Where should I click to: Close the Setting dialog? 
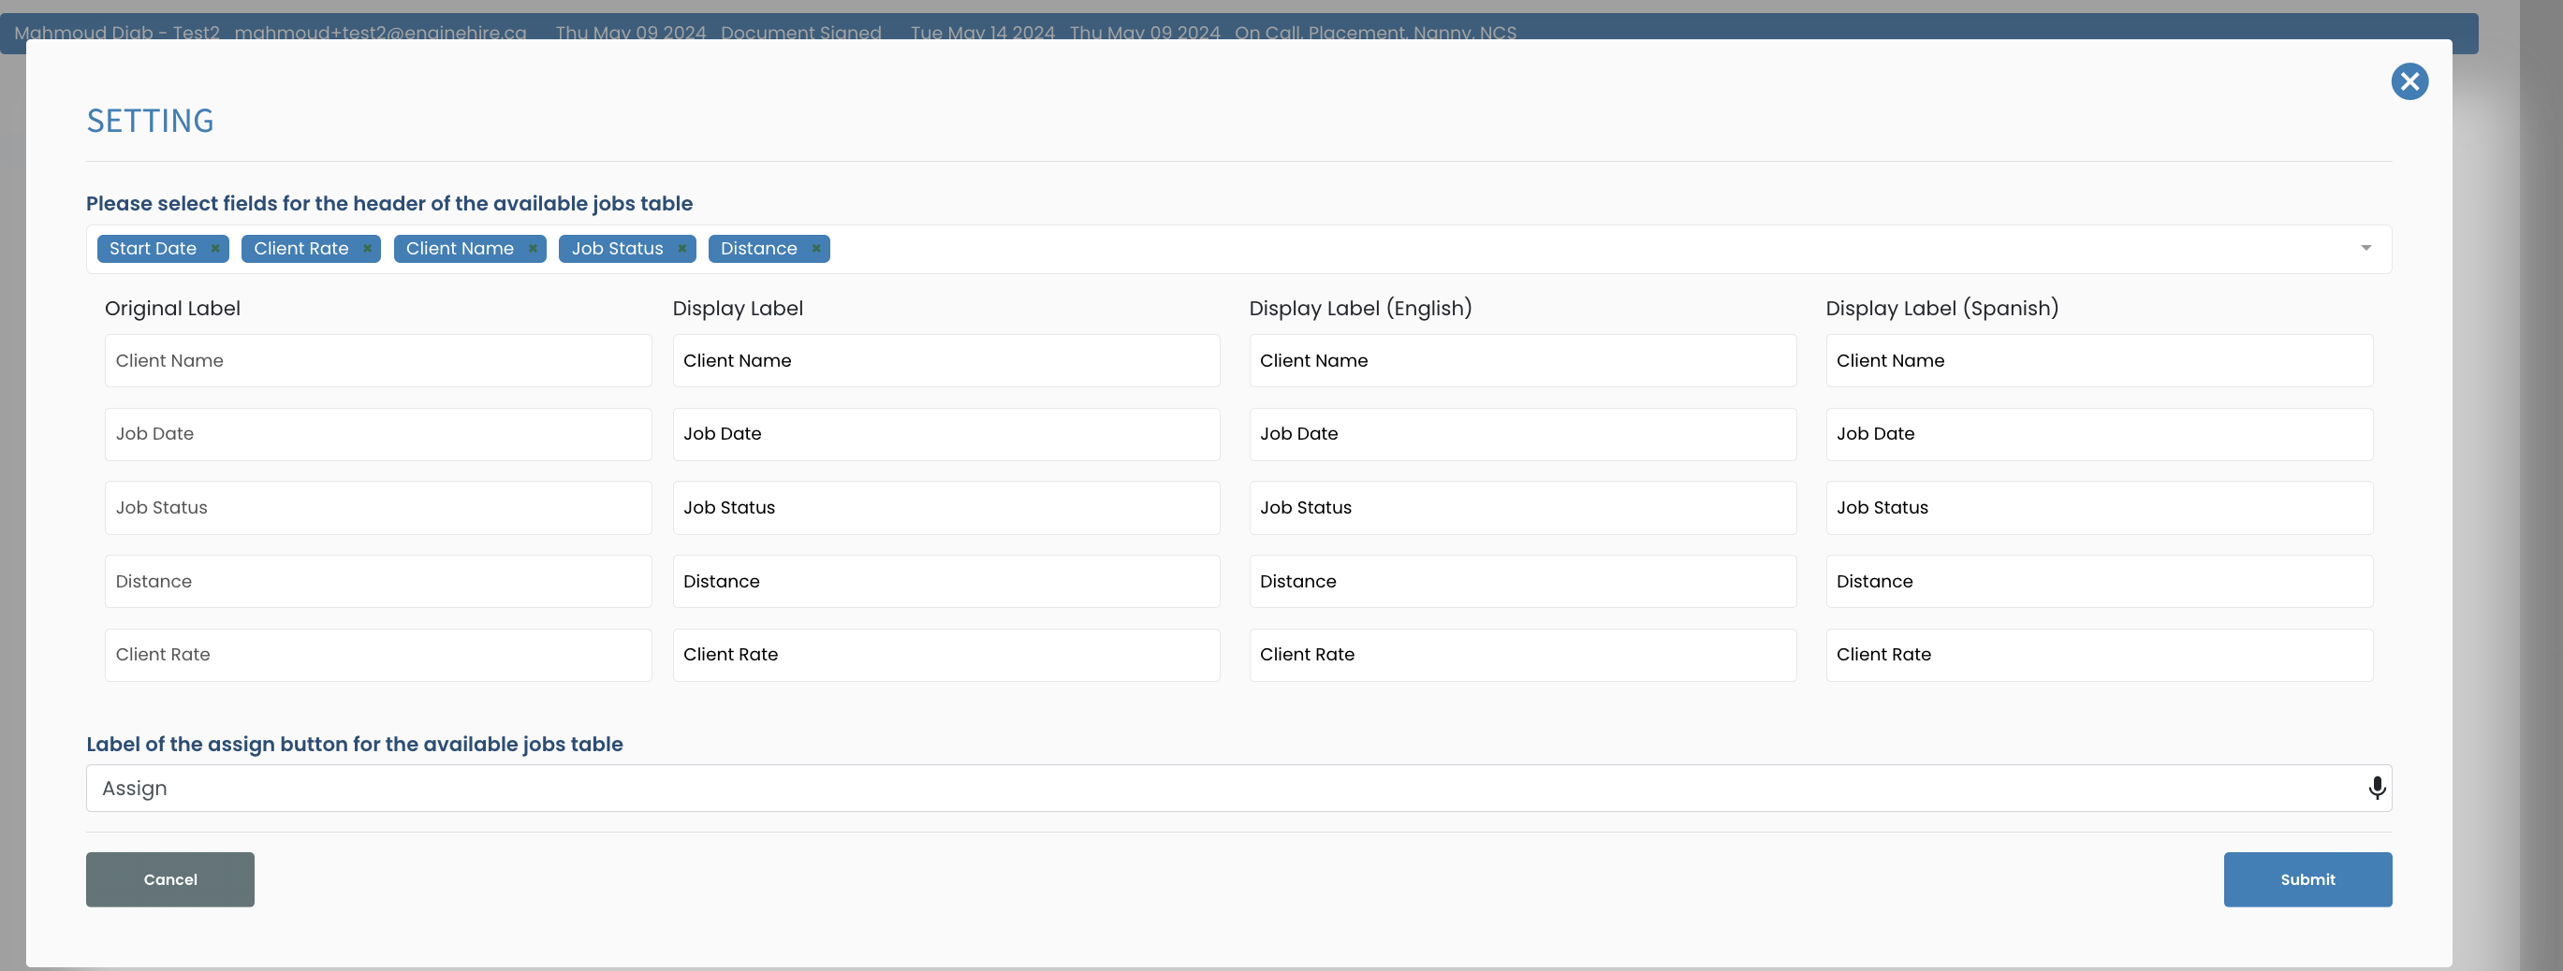tap(2409, 81)
